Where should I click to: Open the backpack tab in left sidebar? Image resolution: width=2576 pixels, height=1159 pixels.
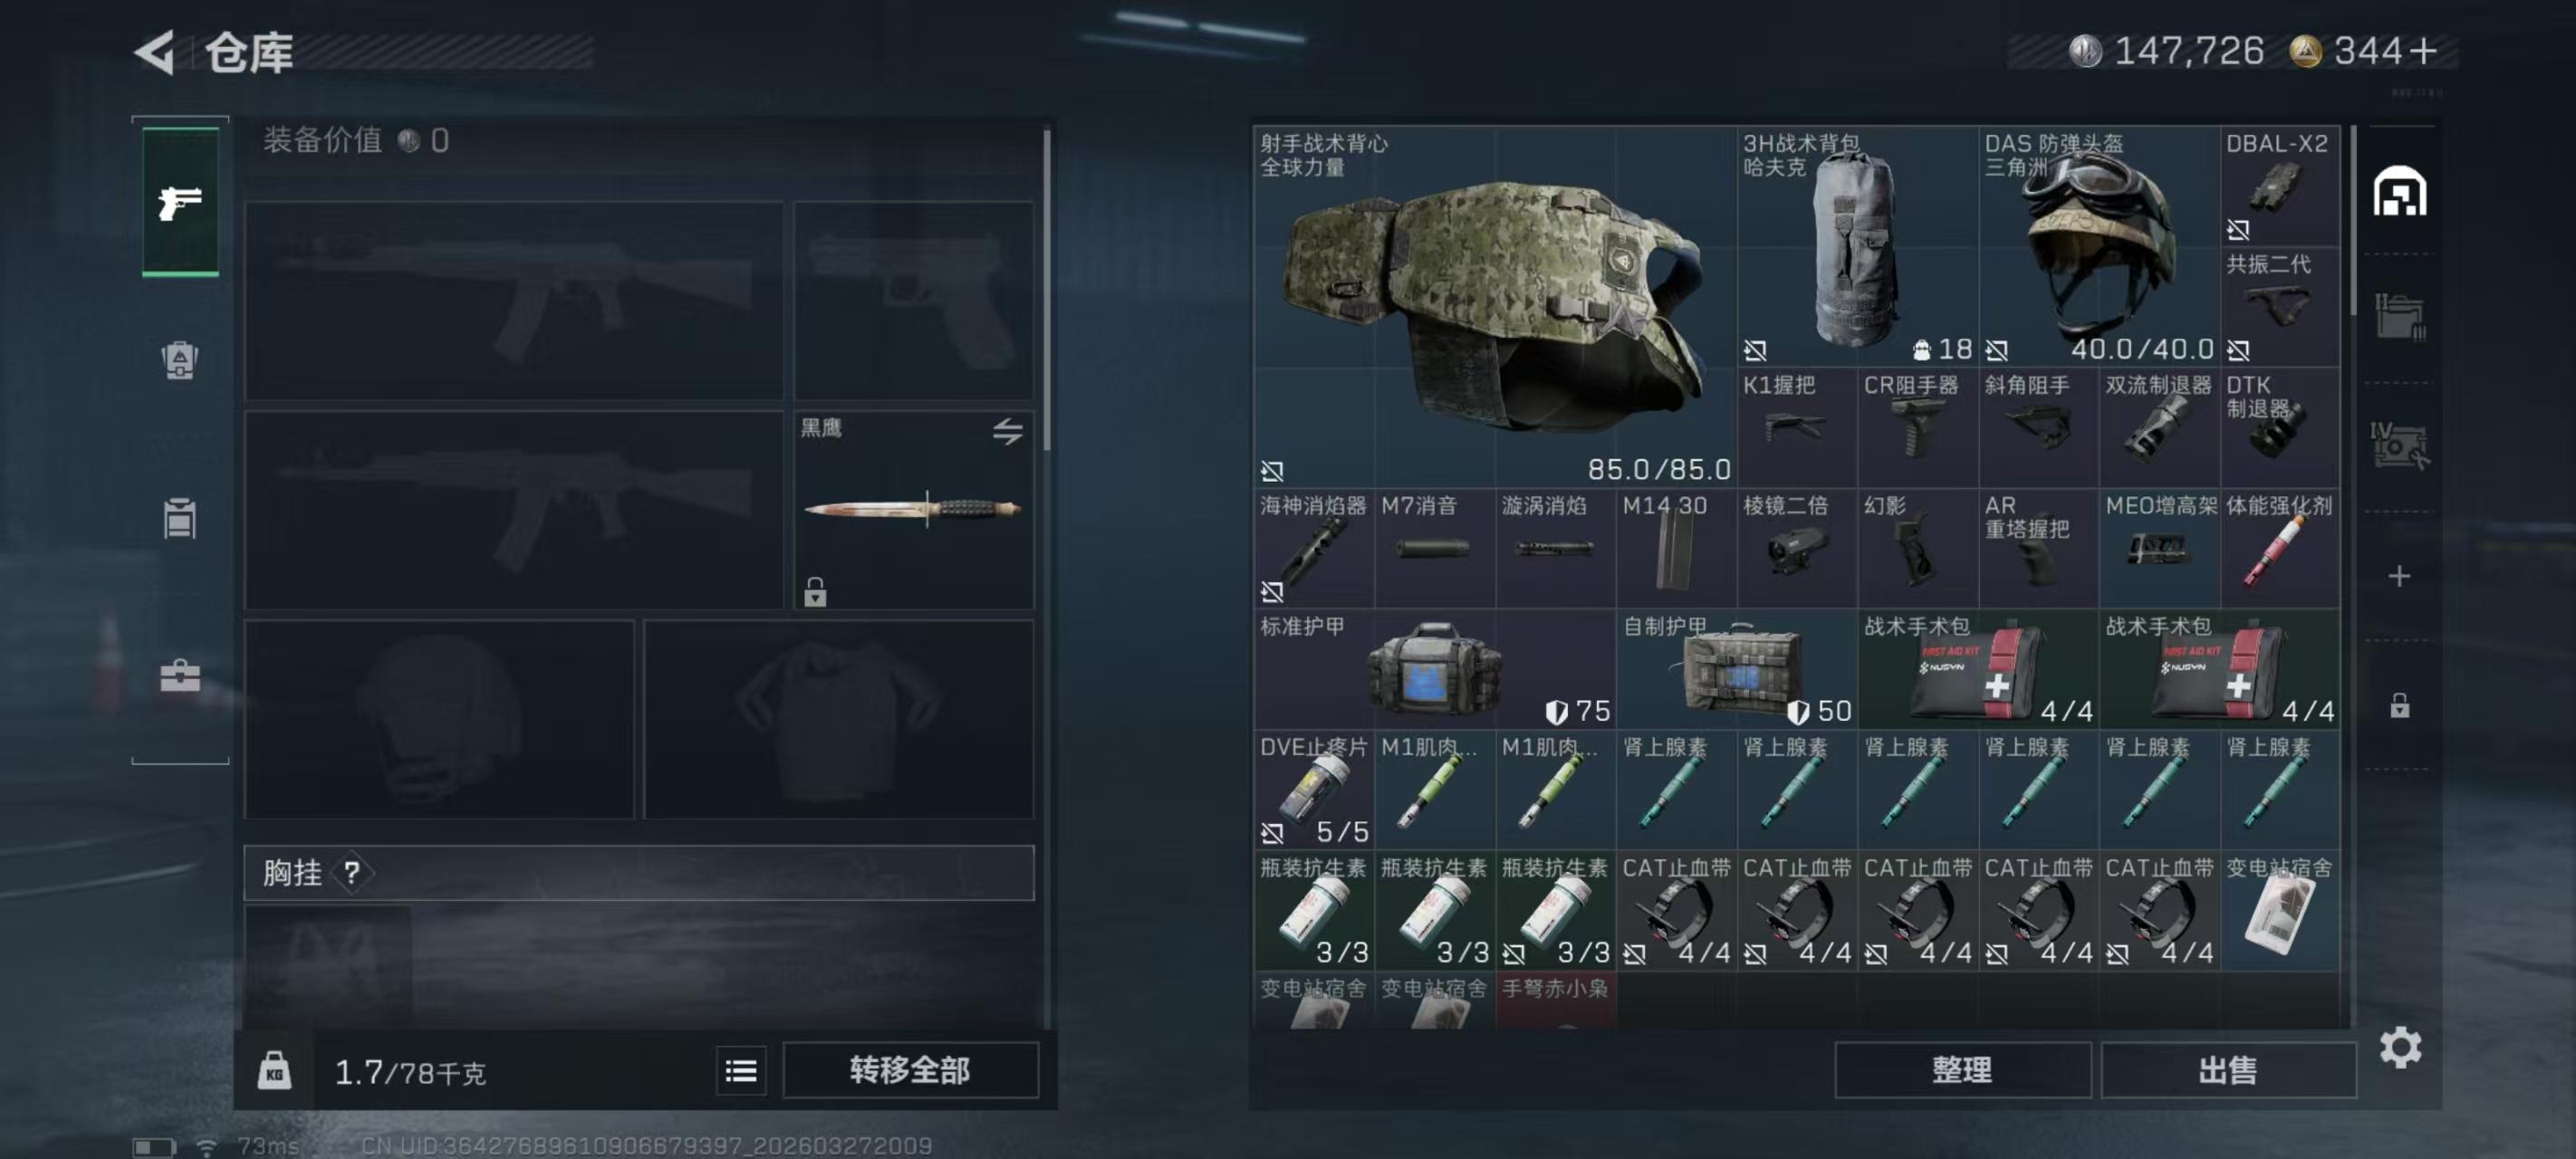point(180,360)
